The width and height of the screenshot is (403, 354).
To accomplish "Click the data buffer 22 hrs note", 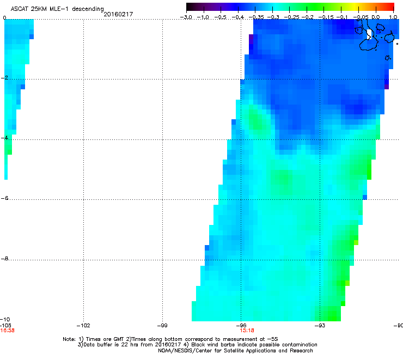I will coord(197,345).
